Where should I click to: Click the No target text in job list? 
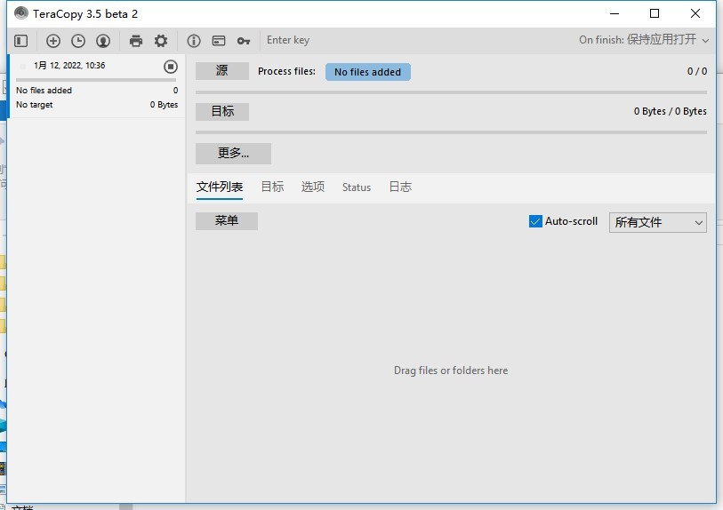click(35, 105)
